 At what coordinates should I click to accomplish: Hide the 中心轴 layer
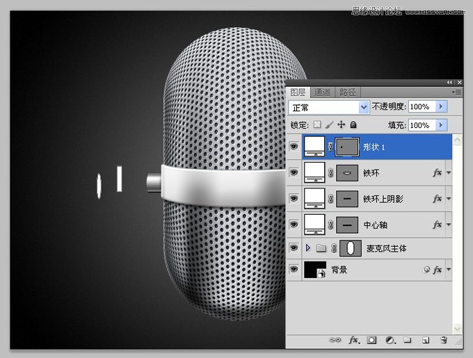pos(294,225)
